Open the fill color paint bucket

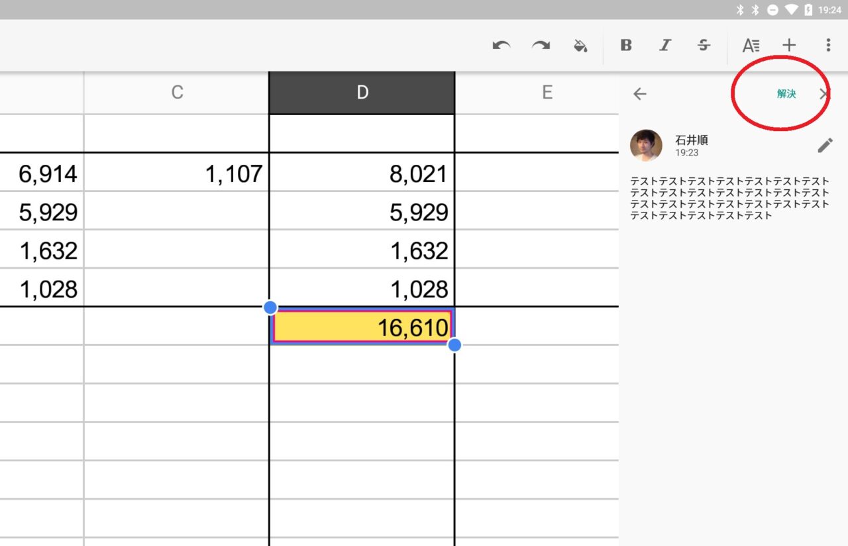pyautogui.click(x=580, y=45)
